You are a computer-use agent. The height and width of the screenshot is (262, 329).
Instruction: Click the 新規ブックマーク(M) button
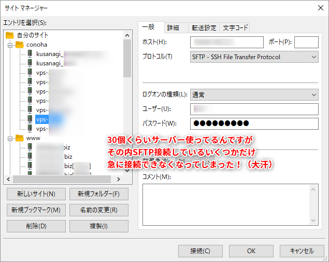(36, 210)
